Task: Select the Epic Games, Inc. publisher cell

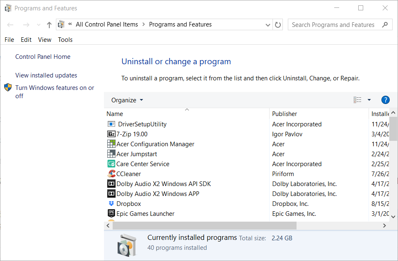Action: tap(294, 213)
